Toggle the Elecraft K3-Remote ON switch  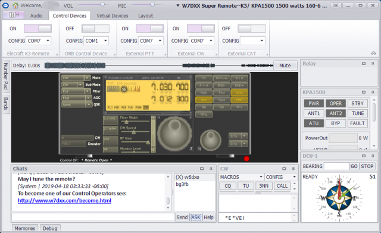tap(38, 29)
